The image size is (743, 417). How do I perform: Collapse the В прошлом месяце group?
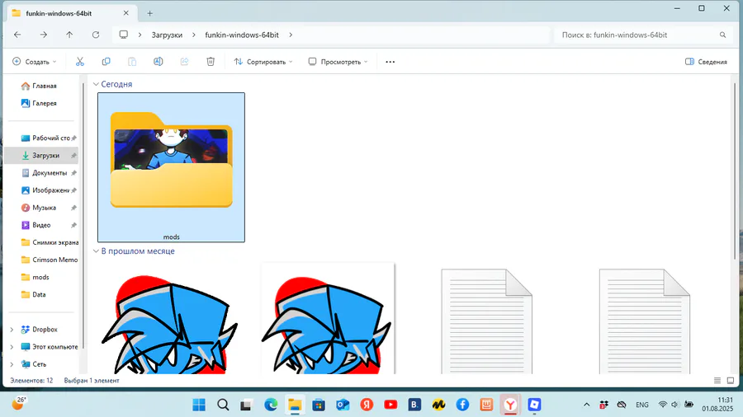coord(96,251)
